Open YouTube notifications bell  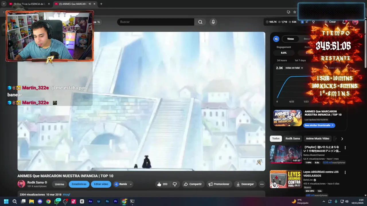tap(344, 22)
